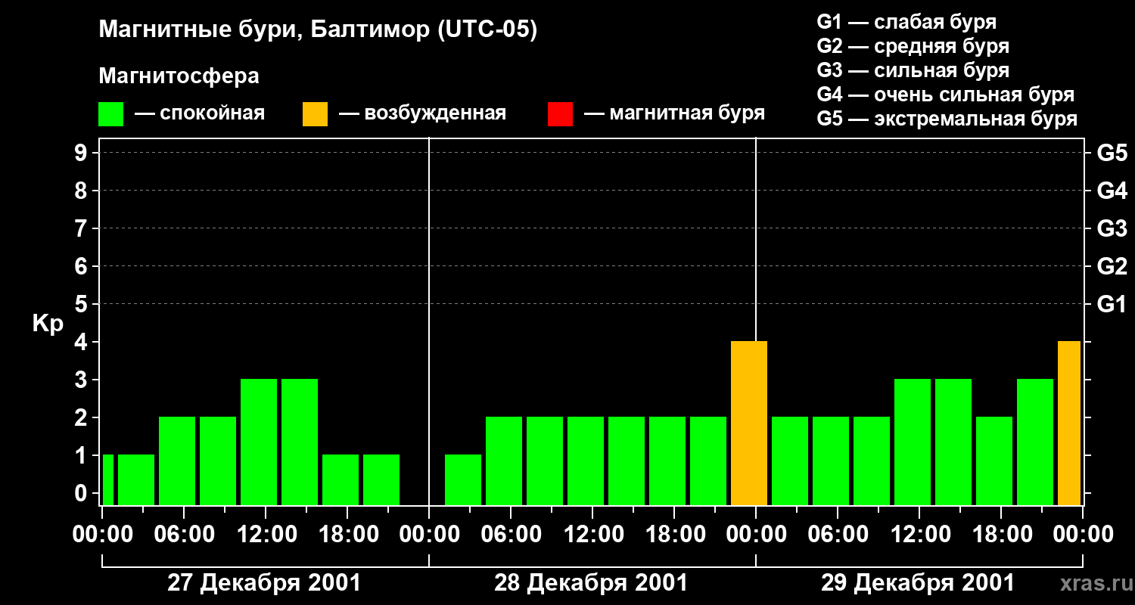
Task: Click the green 'спокойная' legend swatch
Action: point(110,114)
